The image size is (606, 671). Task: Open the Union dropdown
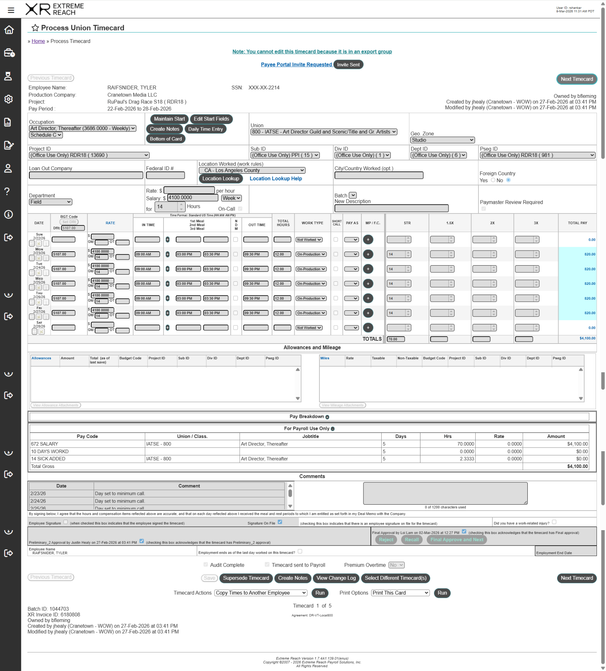click(324, 132)
